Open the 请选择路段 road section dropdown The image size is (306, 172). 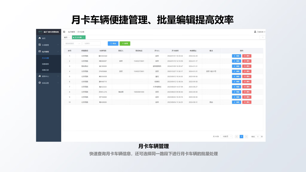tap(72, 44)
